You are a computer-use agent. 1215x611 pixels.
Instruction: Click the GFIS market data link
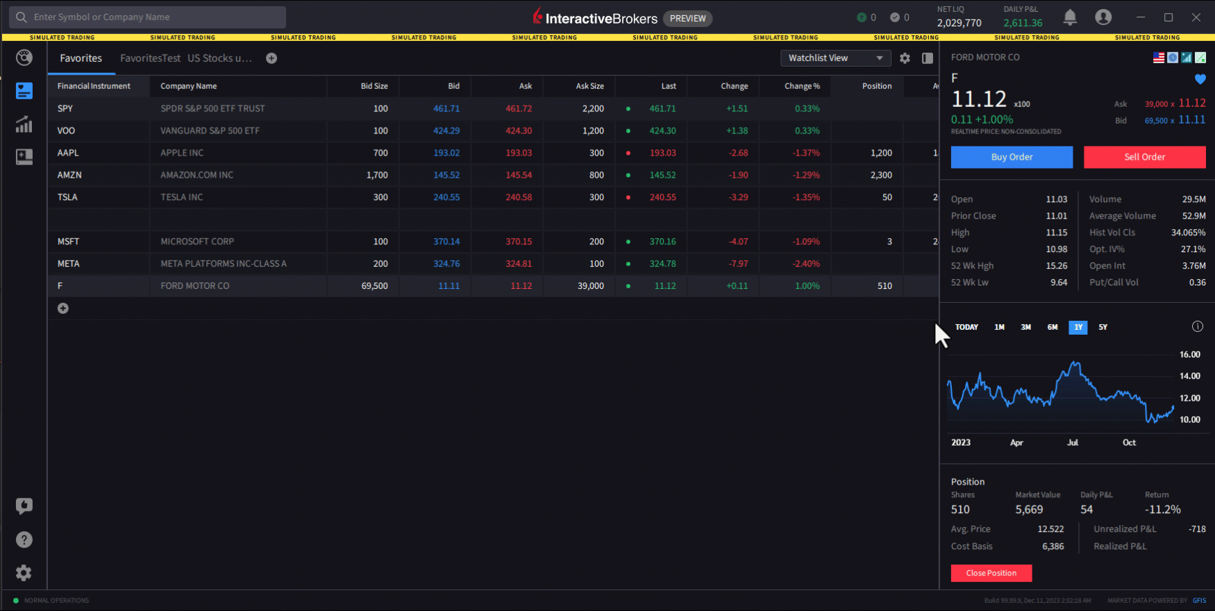[1199, 601]
